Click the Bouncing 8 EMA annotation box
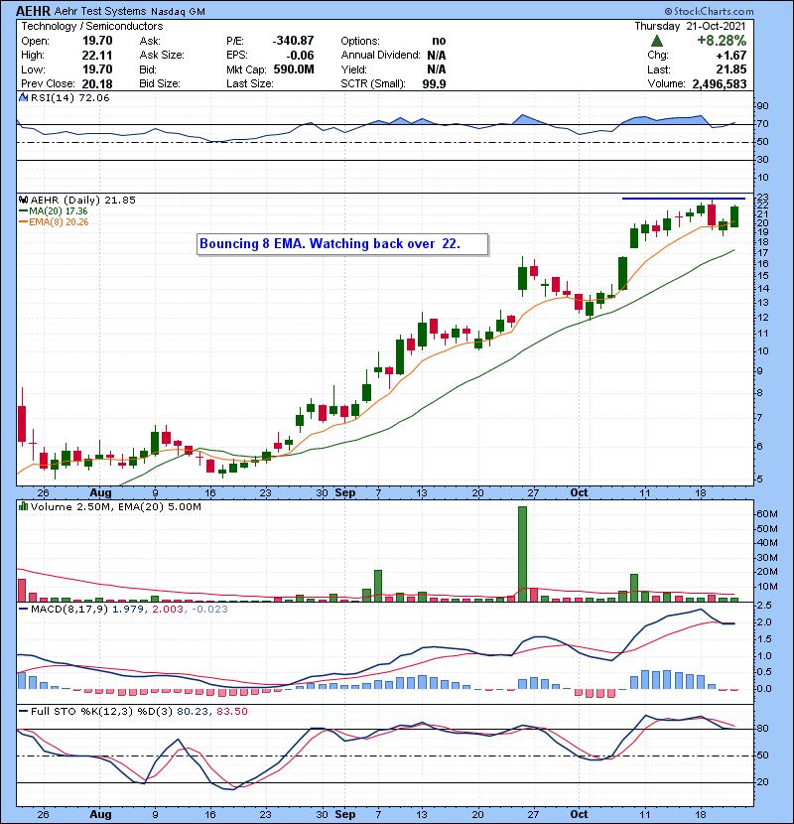Screen dimensions: 794x824 pyautogui.click(x=342, y=244)
